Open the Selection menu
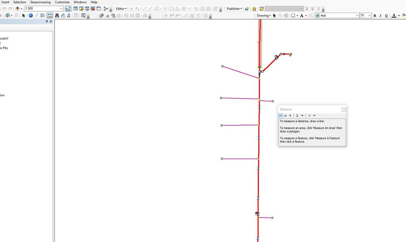This screenshot has width=406, height=242. click(x=20, y=2)
